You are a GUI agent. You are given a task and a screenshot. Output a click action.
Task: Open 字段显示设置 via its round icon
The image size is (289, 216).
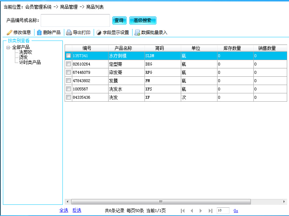(99, 33)
